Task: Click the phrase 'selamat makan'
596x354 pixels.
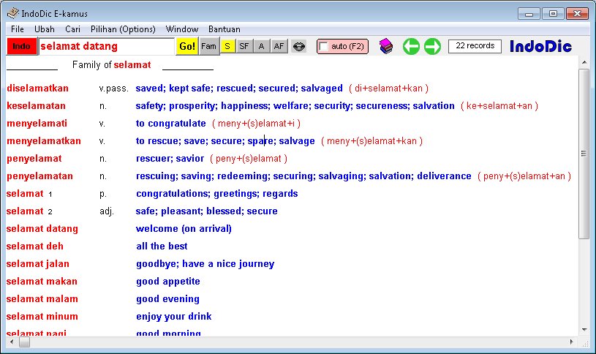Action: pyautogui.click(x=42, y=282)
